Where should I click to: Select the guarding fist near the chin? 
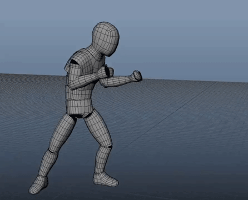[x=109, y=72]
